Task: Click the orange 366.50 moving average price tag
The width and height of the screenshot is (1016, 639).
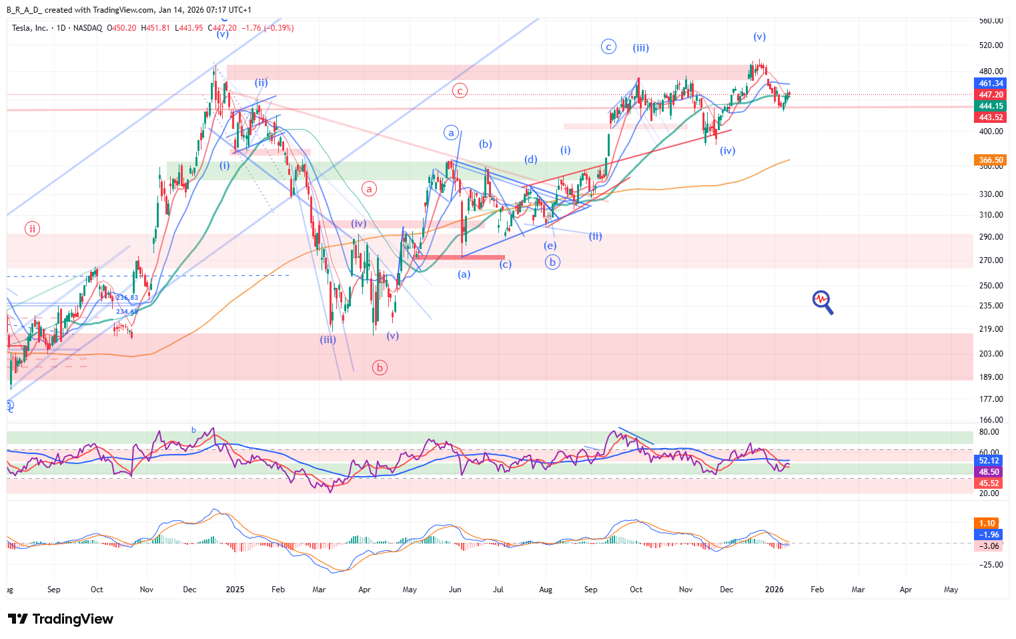Action: point(991,160)
